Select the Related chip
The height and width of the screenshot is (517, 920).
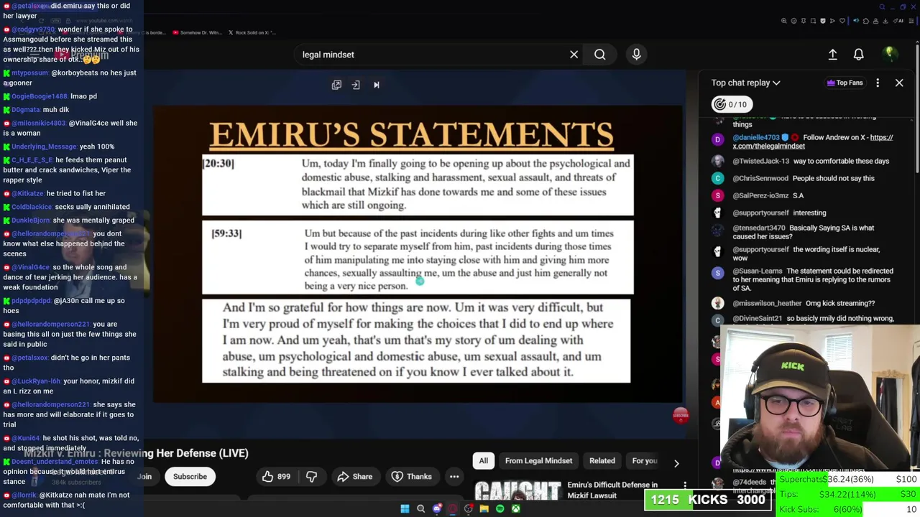(602, 461)
